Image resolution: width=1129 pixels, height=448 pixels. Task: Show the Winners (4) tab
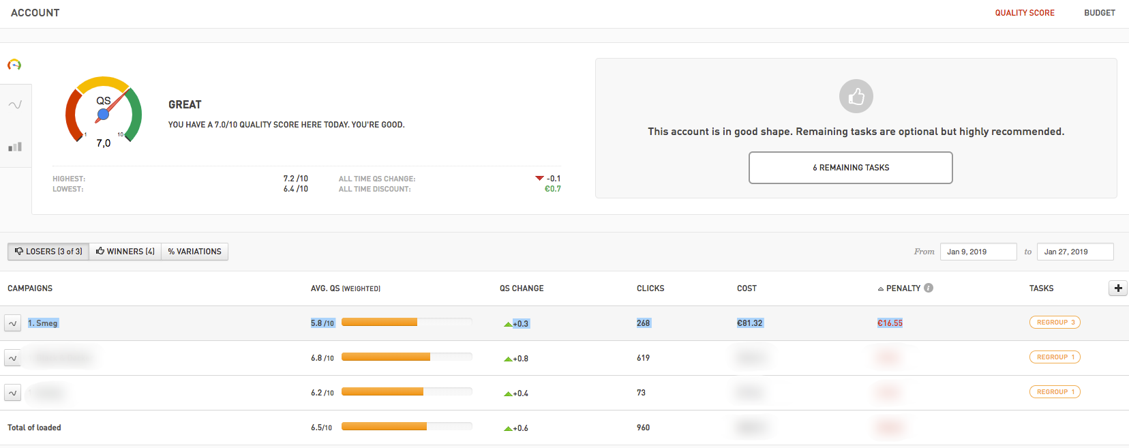click(x=125, y=252)
